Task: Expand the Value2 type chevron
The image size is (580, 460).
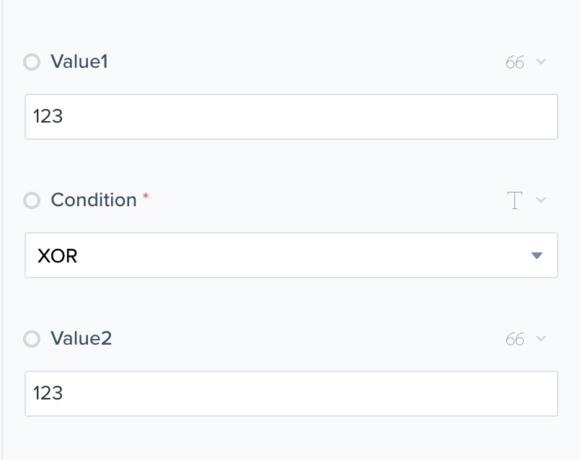Action: point(541,339)
